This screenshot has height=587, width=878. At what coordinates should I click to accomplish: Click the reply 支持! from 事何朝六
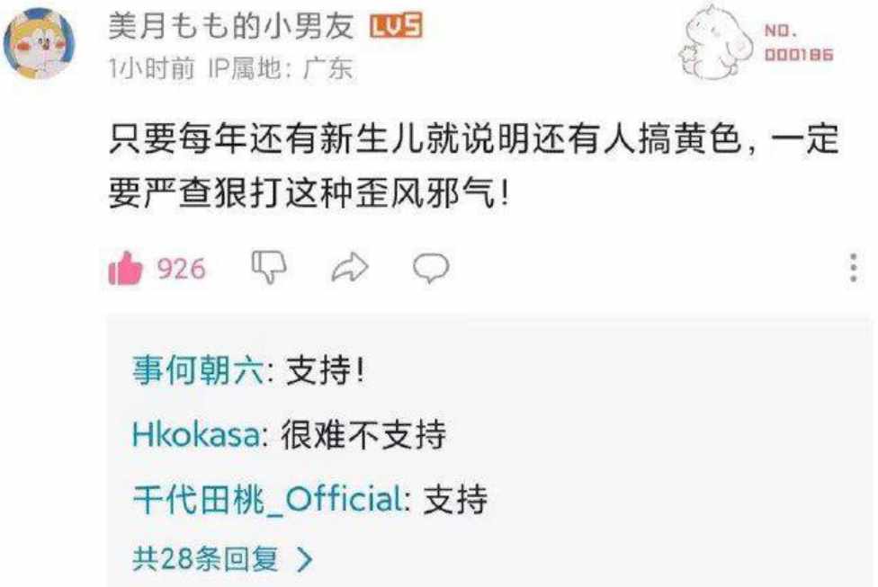[326, 370]
